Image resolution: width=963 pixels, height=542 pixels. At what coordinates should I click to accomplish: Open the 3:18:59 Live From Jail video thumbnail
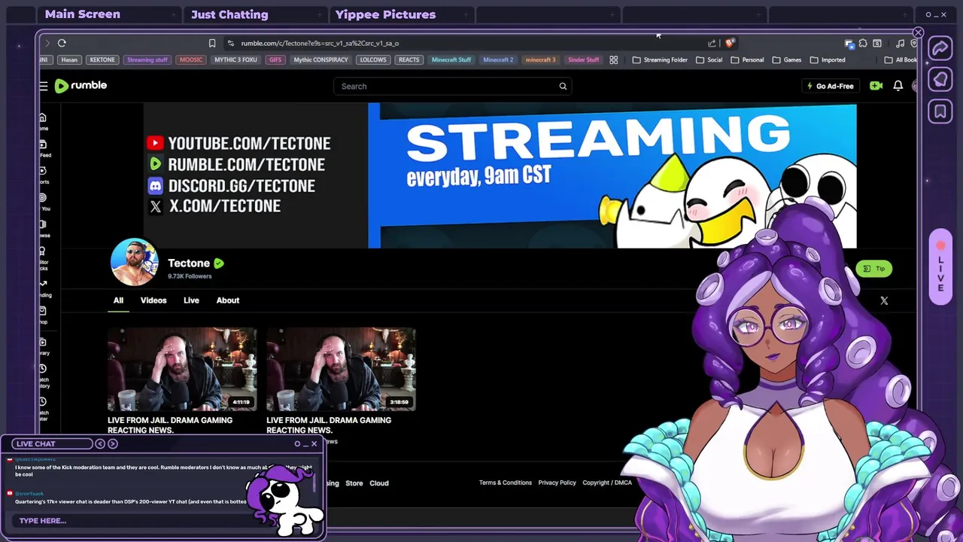point(341,369)
